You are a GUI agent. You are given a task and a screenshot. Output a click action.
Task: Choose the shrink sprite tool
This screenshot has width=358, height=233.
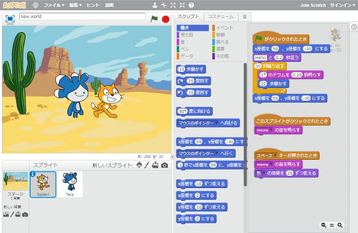[x=182, y=5]
